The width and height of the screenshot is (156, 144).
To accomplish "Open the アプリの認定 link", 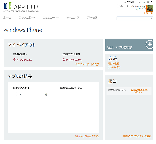I will click(114, 67).
